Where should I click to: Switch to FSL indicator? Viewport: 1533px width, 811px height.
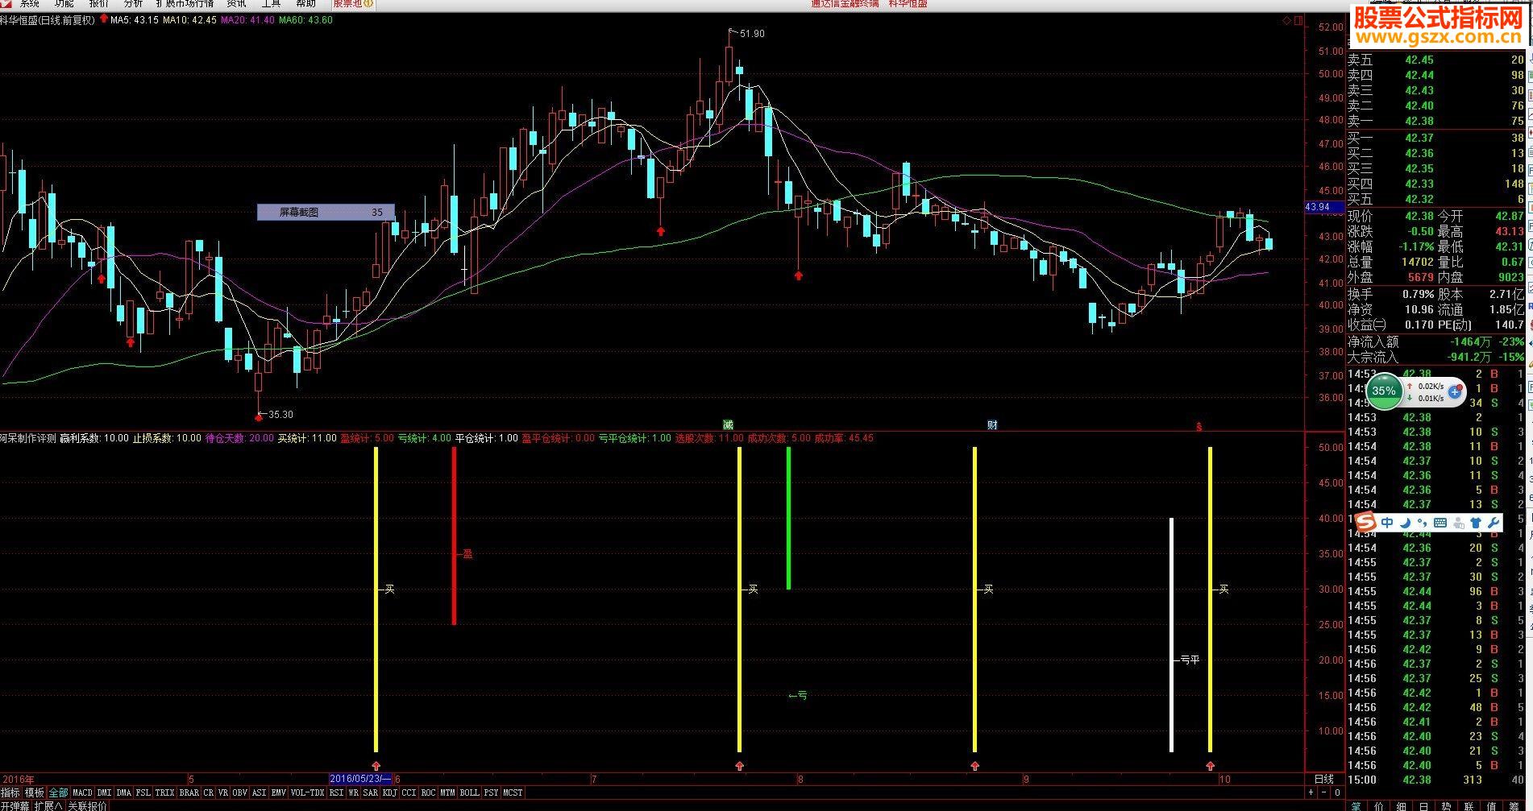[143, 792]
